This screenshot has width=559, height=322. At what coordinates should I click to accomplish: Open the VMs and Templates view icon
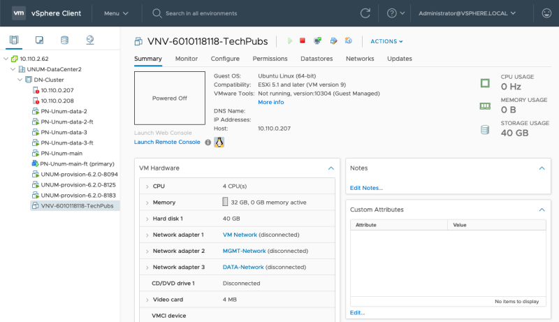(x=39, y=40)
